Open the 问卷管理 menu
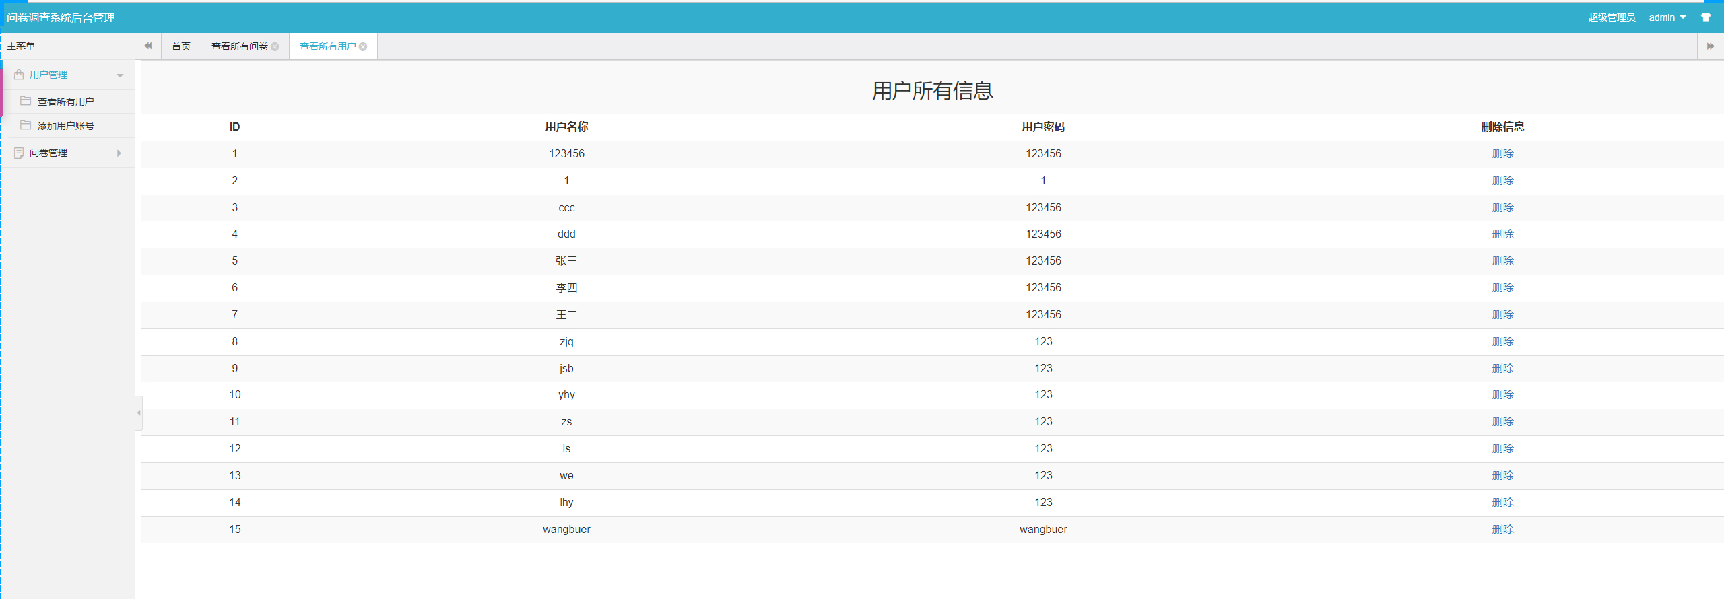1724x599 pixels. click(x=48, y=153)
